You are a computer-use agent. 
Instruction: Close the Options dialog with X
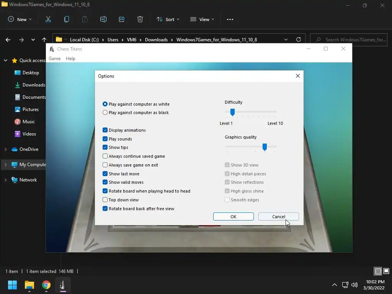(297, 76)
